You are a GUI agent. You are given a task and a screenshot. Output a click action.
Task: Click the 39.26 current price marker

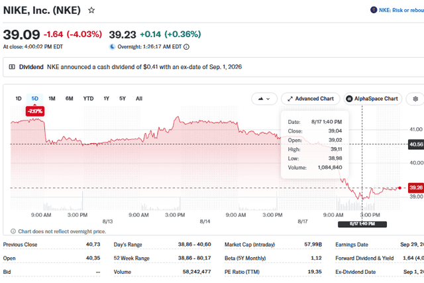tap(416, 188)
